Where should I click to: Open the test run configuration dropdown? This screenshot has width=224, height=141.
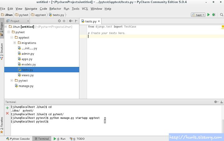coord(198,15)
